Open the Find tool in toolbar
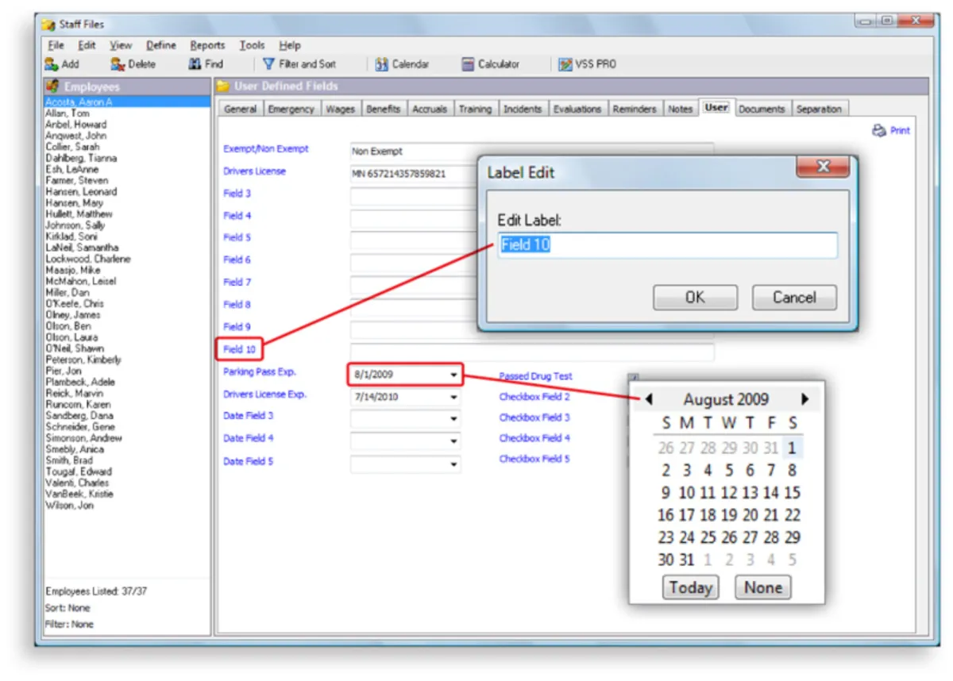 206,64
